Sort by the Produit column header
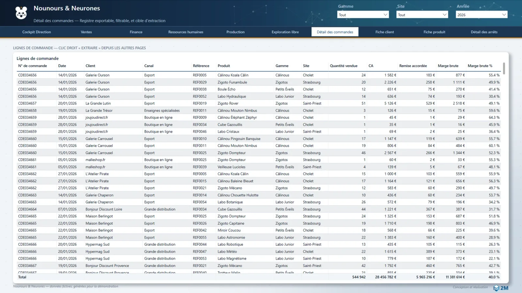This screenshot has width=522, height=293. pos(224,66)
